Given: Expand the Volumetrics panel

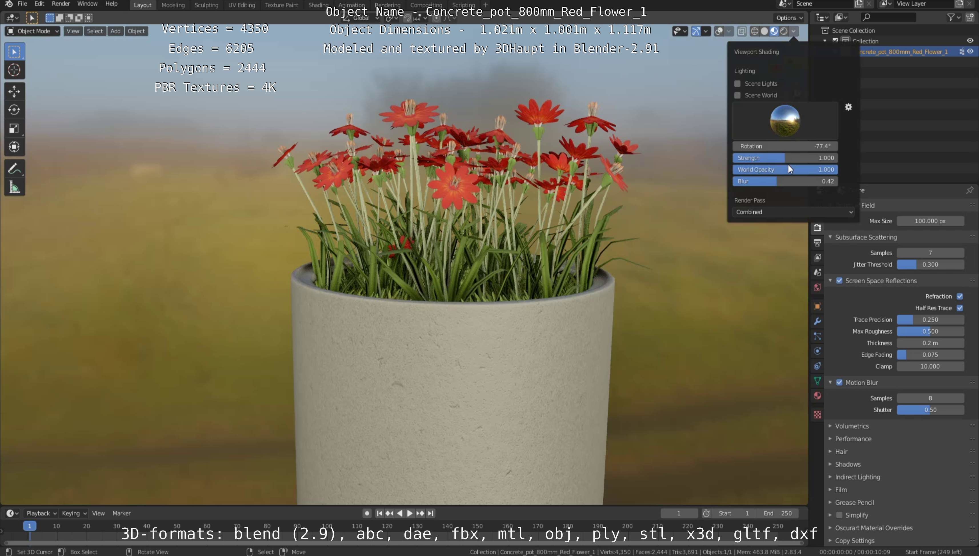Looking at the screenshot, I should [x=852, y=426].
